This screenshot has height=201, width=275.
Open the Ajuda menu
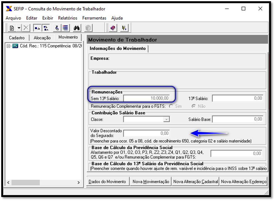pyautogui.click(x=117, y=18)
